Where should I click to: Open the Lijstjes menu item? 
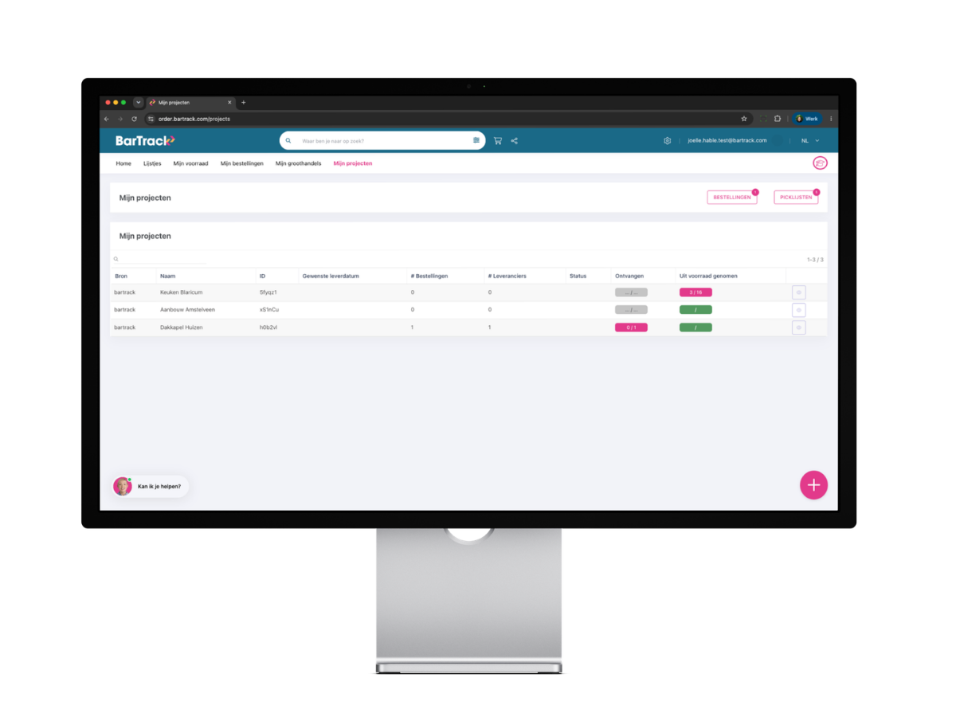pyautogui.click(x=152, y=163)
